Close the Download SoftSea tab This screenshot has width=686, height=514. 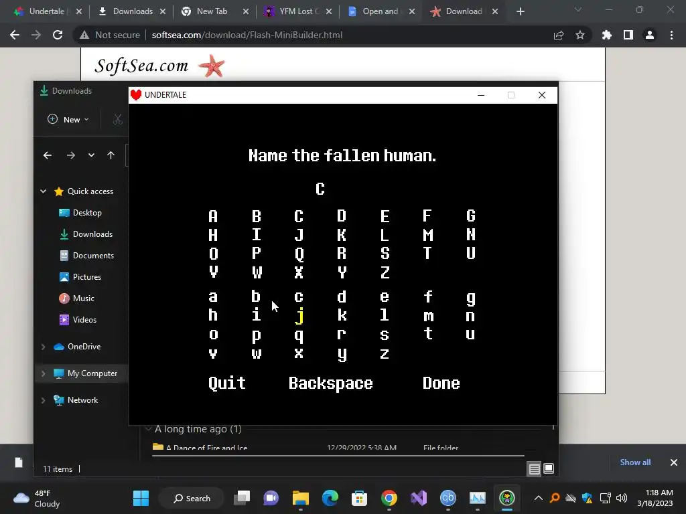pyautogui.click(x=495, y=11)
